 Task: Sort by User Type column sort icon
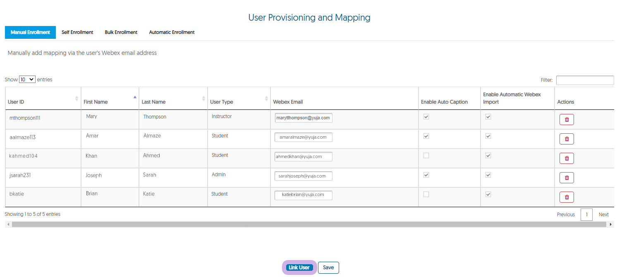click(266, 99)
